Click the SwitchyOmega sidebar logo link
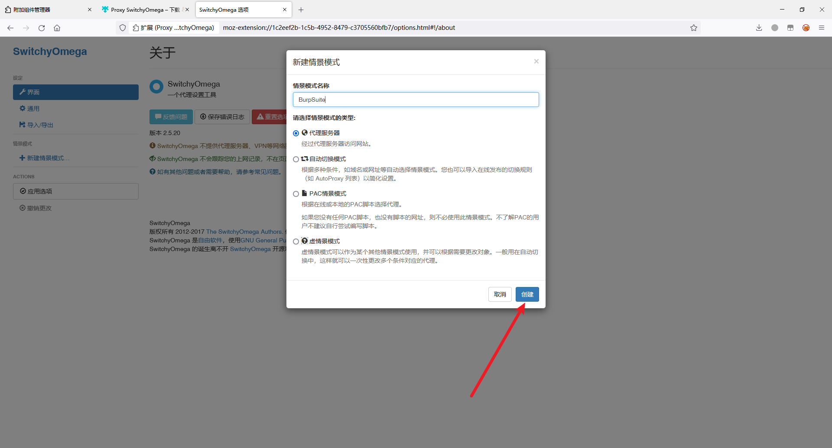The image size is (832, 448). coord(50,52)
